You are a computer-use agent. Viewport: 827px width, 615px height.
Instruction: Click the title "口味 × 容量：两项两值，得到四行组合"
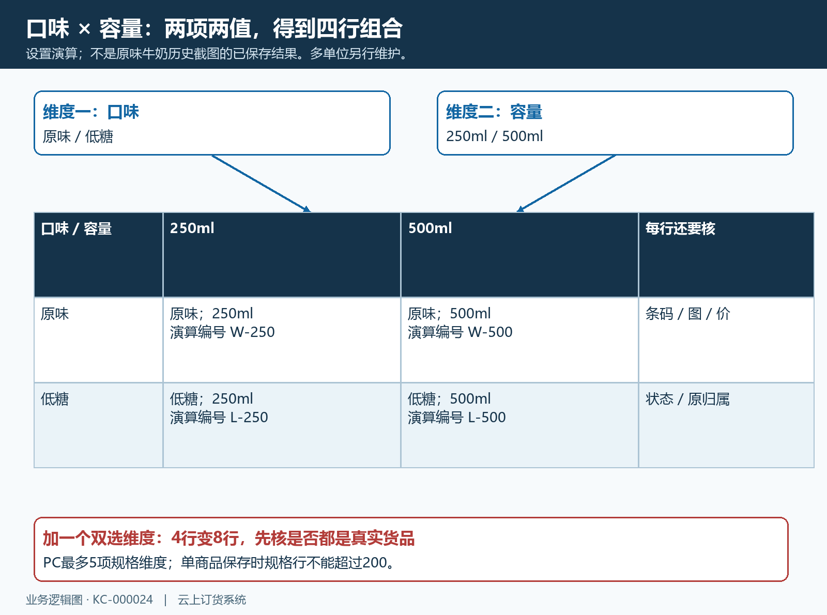tap(215, 28)
